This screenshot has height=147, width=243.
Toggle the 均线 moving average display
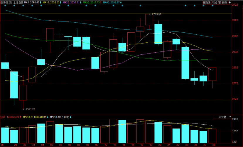[214, 2]
